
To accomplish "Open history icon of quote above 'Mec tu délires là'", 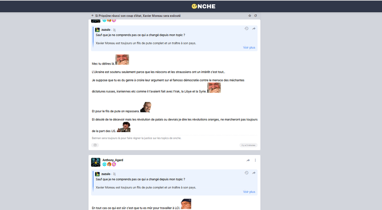I will [x=247, y=28].
